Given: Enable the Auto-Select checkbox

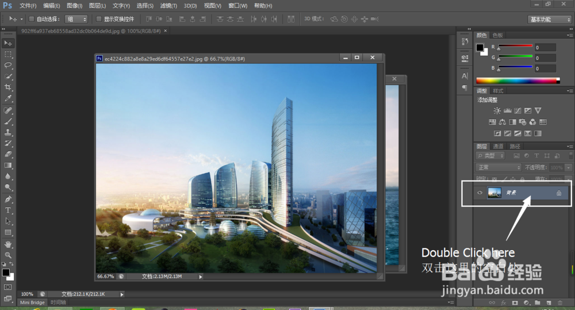Looking at the screenshot, I should 32,19.
